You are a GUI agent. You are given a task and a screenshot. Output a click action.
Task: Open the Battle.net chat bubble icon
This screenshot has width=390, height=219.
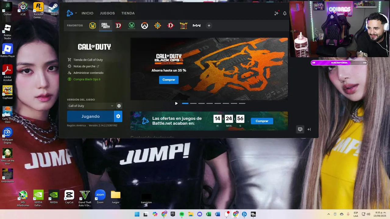pos(300,129)
